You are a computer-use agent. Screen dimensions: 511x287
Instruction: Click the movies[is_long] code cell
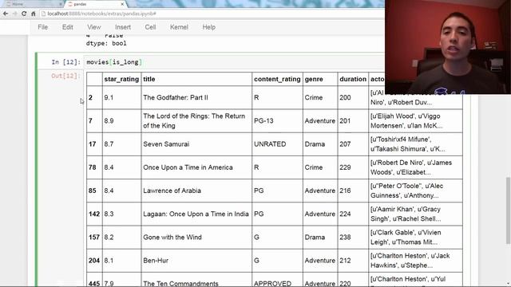pyautogui.click(x=235, y=62)
